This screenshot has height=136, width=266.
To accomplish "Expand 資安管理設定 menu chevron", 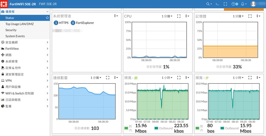I will coord(47,74).
